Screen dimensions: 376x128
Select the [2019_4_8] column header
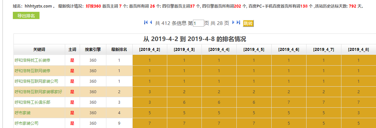pyautogui.click(x=359, y=50)
